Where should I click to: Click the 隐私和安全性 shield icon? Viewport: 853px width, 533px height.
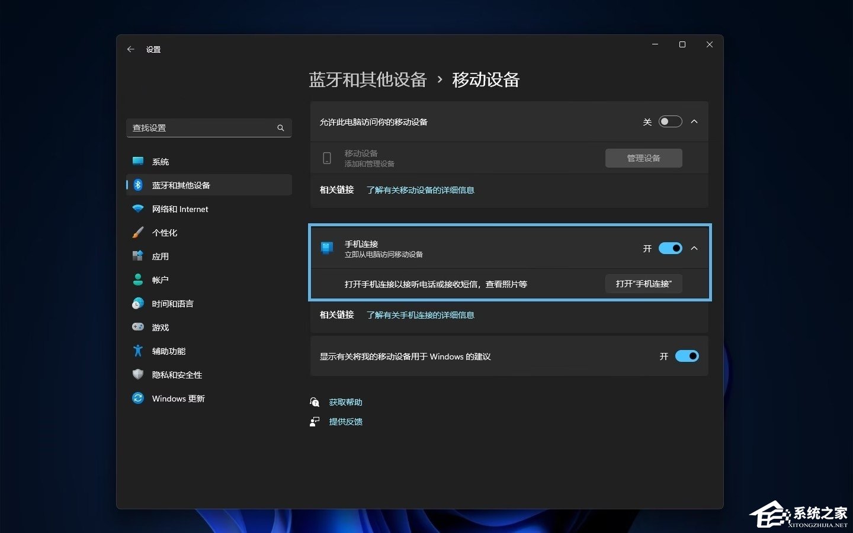click(138, 374)
